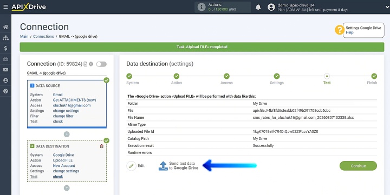Open Google Drive system link
The image size is (390, 195).
tap(63, 155)
